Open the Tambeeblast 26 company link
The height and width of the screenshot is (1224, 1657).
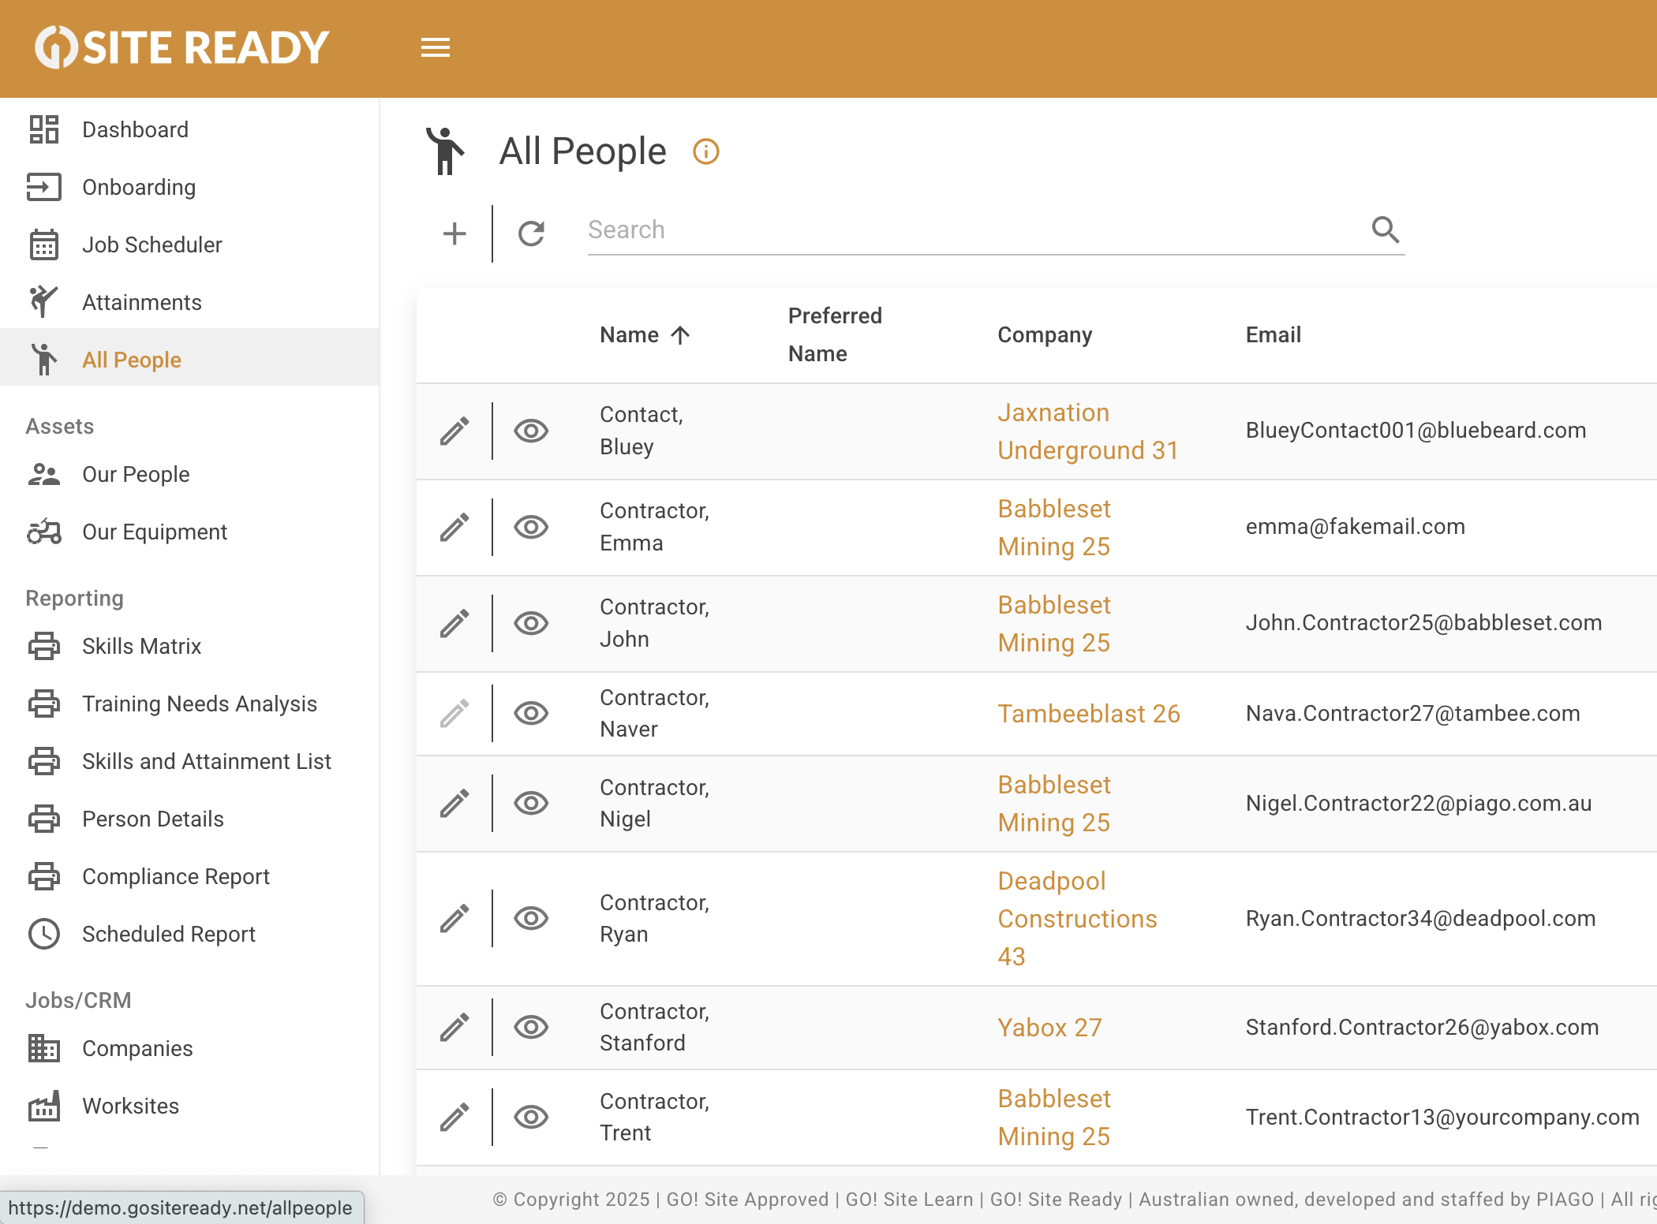point(1089,714)
